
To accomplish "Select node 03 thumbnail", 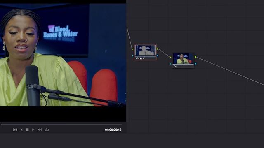I will pyautogui.click(x=145, y=50).
